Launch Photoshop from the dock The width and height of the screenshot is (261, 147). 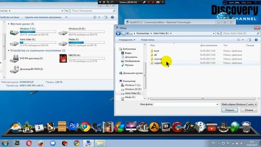point(73,126)
